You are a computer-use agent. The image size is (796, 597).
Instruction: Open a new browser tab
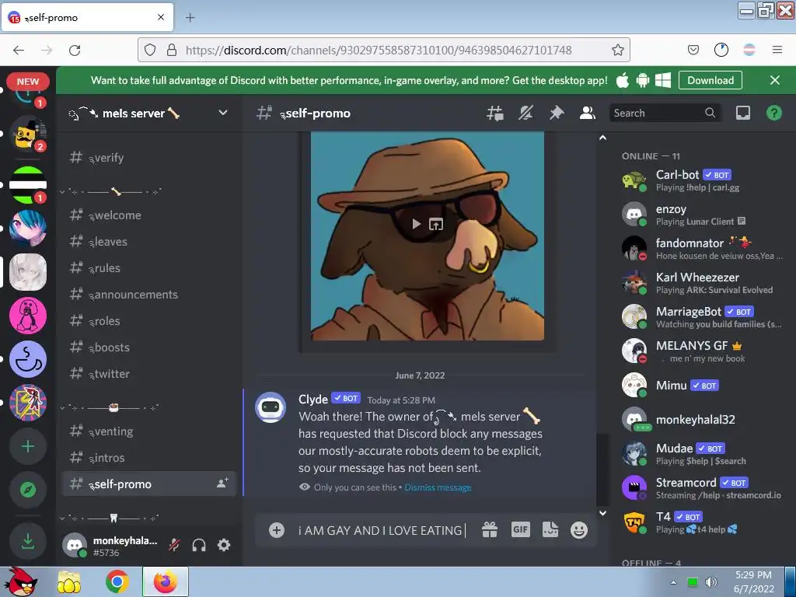pos(190,18)
